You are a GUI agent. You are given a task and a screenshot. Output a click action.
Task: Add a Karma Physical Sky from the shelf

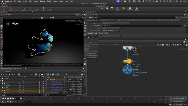pyautogui.click(x=136, y=9)
